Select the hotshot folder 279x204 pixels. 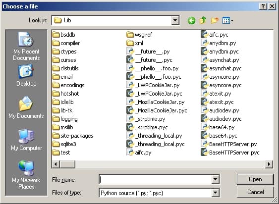(x=65, y=94)
